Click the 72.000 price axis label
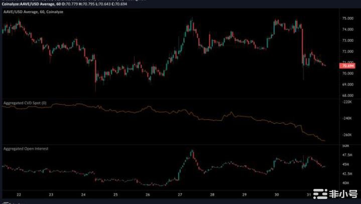 348,51
